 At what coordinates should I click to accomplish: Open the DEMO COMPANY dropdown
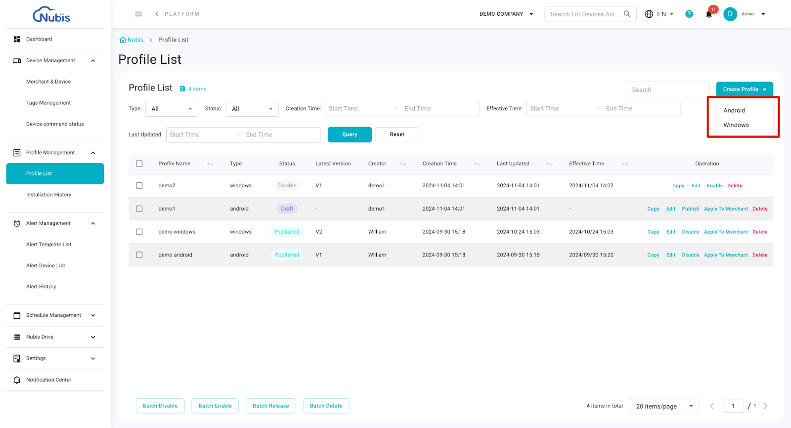tap(506, 14)
